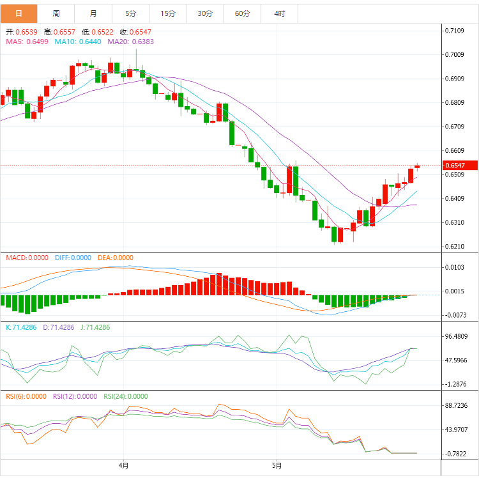The image size is (479, 480).
Task: Click the 0.7109 price axis value
Action: tap(454, 31)
